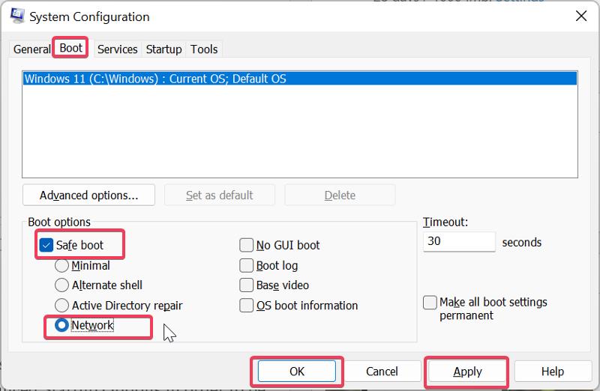Click the Timeout seconds input field

tap(459, 242)
